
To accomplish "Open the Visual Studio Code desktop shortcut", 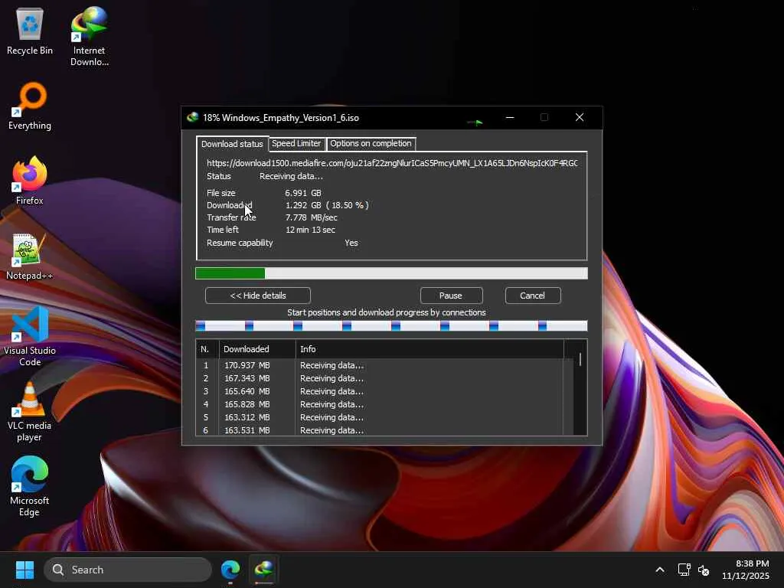I will [x=30, y=331].
